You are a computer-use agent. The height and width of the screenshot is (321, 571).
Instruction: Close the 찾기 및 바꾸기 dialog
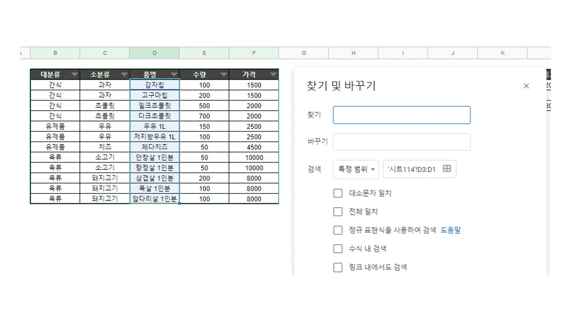[526, 86]
